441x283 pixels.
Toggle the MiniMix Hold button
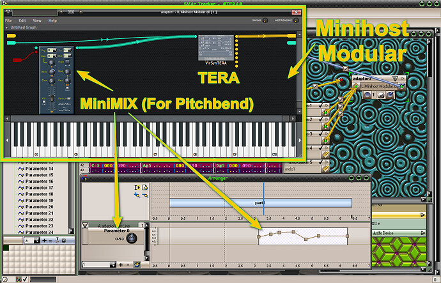point(68,62)
